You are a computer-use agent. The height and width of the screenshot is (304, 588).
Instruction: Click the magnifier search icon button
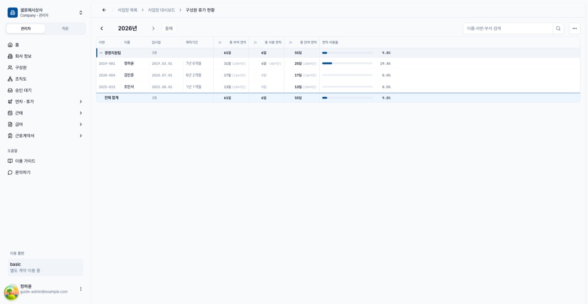tap(558, 28)
